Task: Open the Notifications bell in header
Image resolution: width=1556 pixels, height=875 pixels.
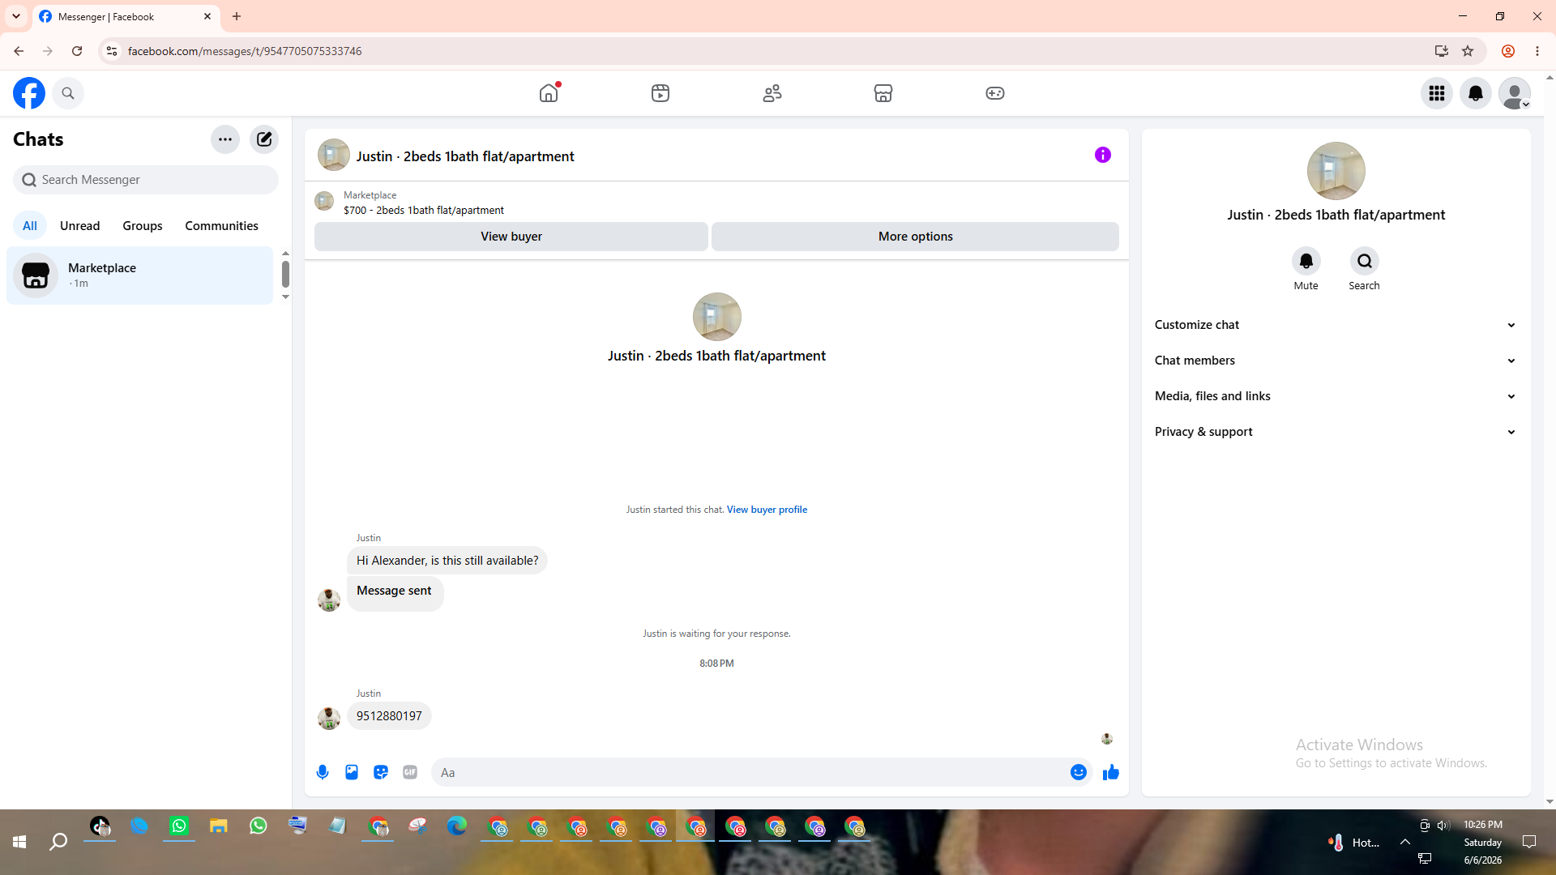Action: [x=1476, y=93]
